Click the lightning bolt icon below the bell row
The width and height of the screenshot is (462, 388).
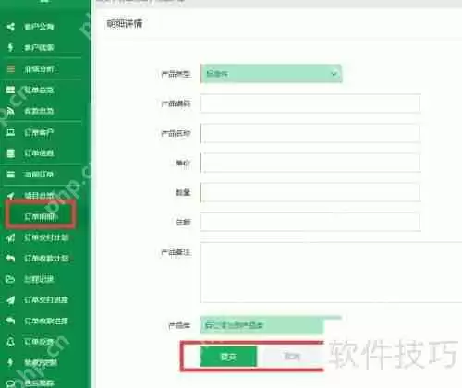[x=11, y=362]
